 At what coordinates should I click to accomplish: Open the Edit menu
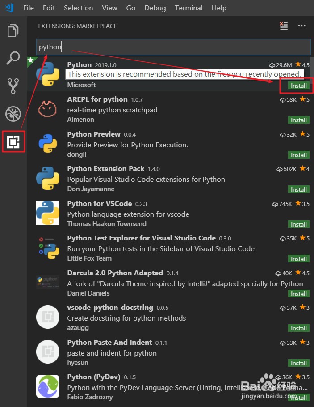49,8
